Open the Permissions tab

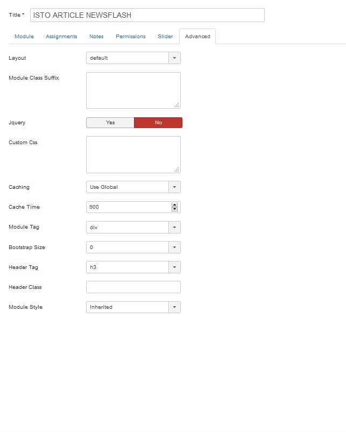[x=131, y=37]
